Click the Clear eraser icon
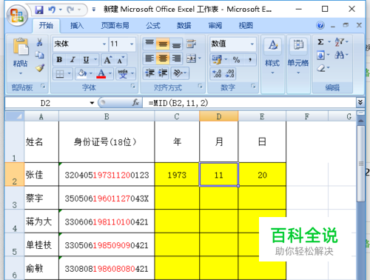The image size is (370, 280). click(x=321, y=68)
